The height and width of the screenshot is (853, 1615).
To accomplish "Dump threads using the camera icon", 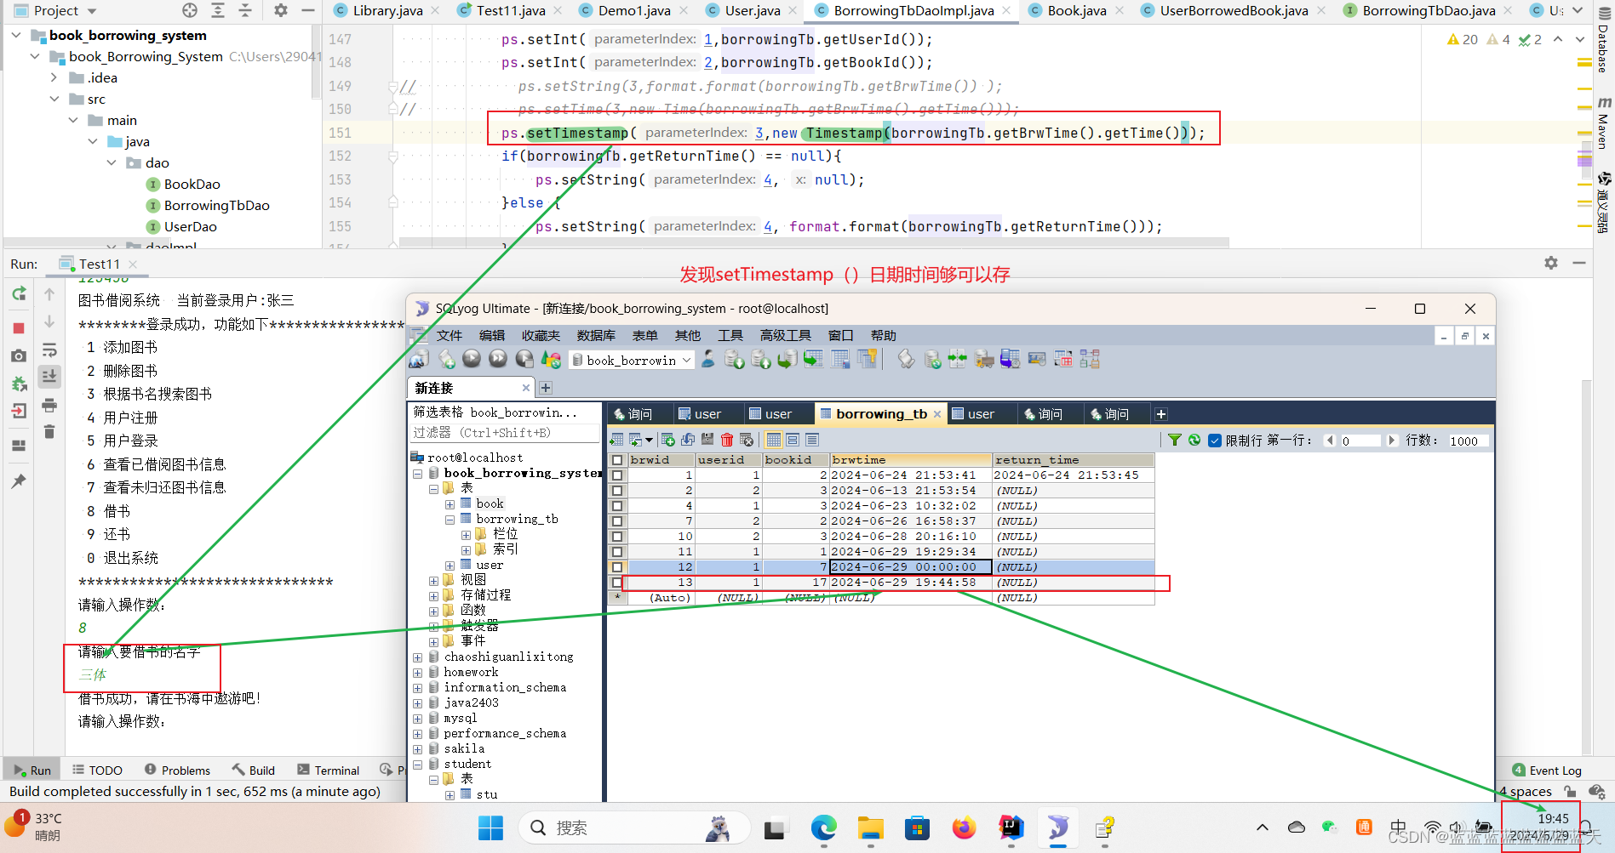I will (19, 355).
